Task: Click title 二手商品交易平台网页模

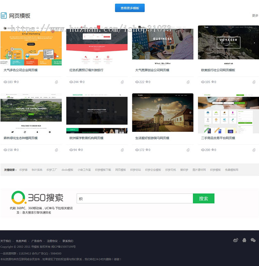Action: pyautogui.click(x=218, y=138)
